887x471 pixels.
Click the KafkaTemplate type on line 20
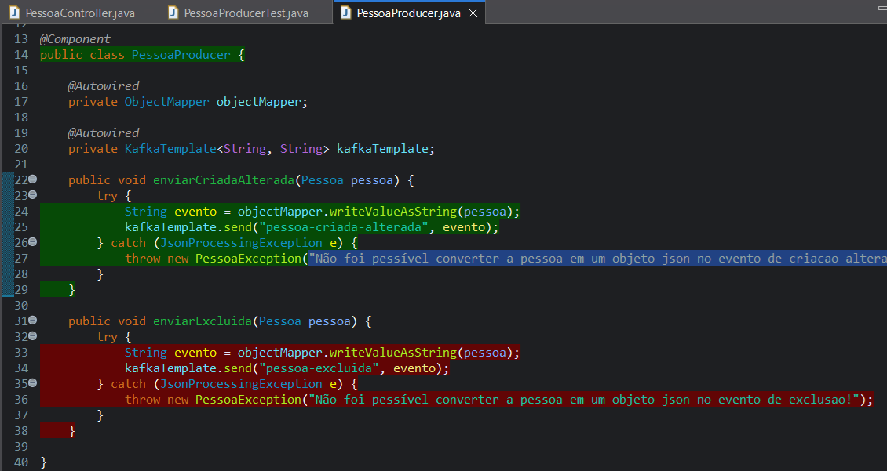(x=170, y=148)
